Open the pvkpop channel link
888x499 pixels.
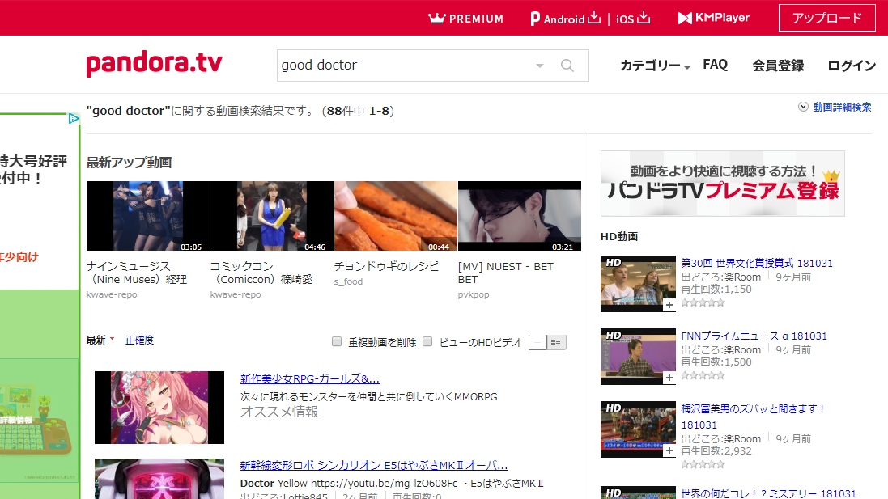pos(474,294)
